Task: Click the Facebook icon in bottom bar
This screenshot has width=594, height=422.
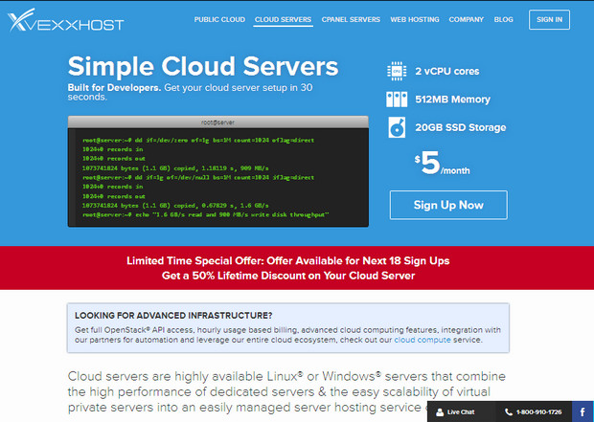Action: tap(583, 411)
